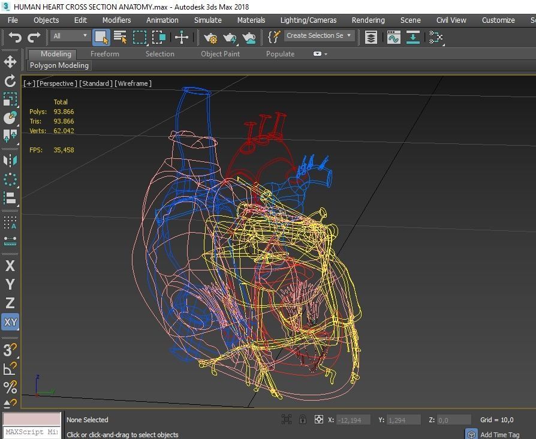The image size is (536, 439).
Task: Open Create Selection Set dropdown
Action: (319, 35)
